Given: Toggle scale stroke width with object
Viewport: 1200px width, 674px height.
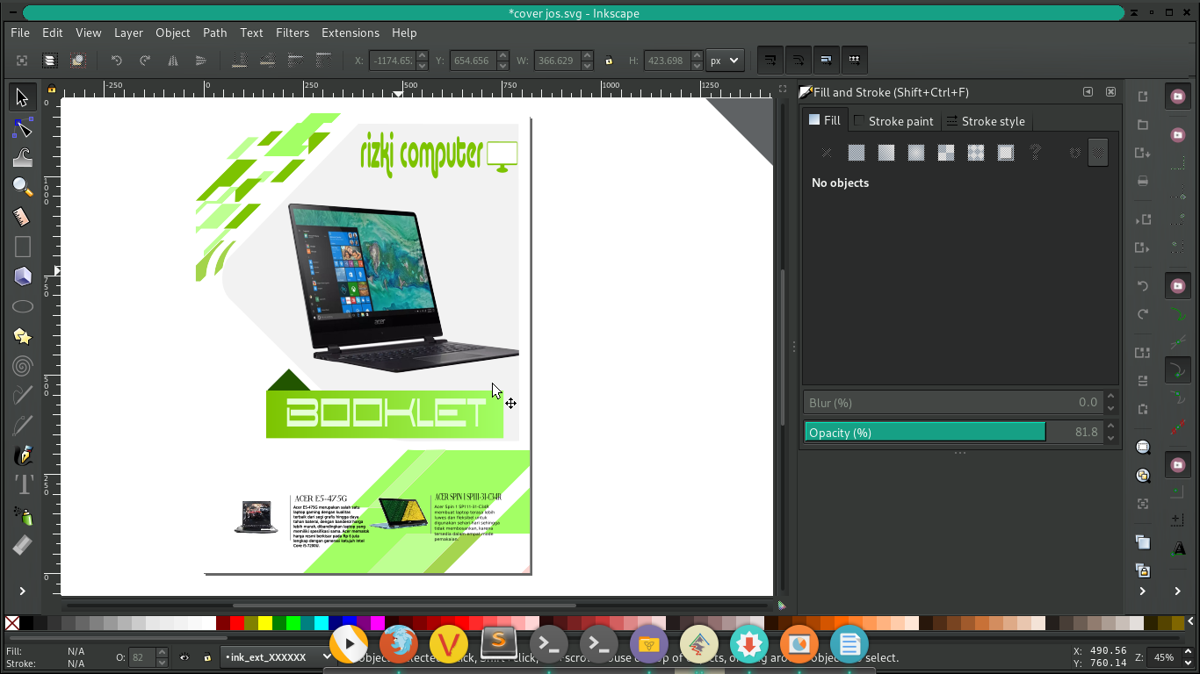Looking at the screenshot, I should click(770, 61).
